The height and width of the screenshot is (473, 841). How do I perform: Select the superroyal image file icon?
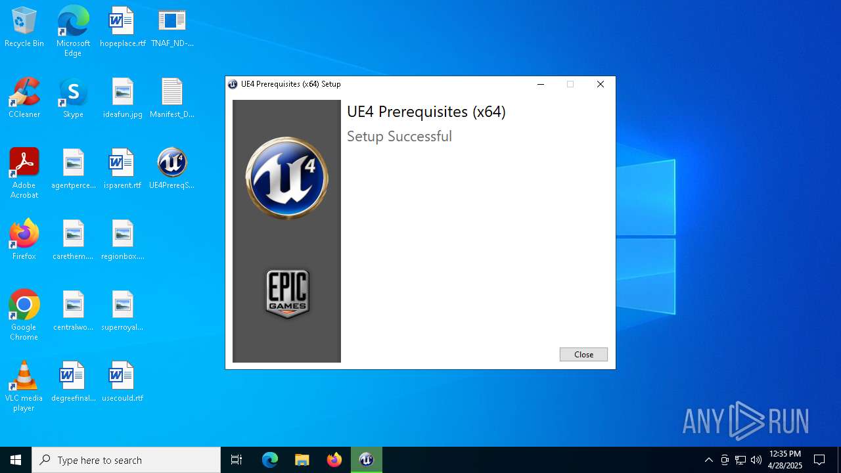point(122,311)
